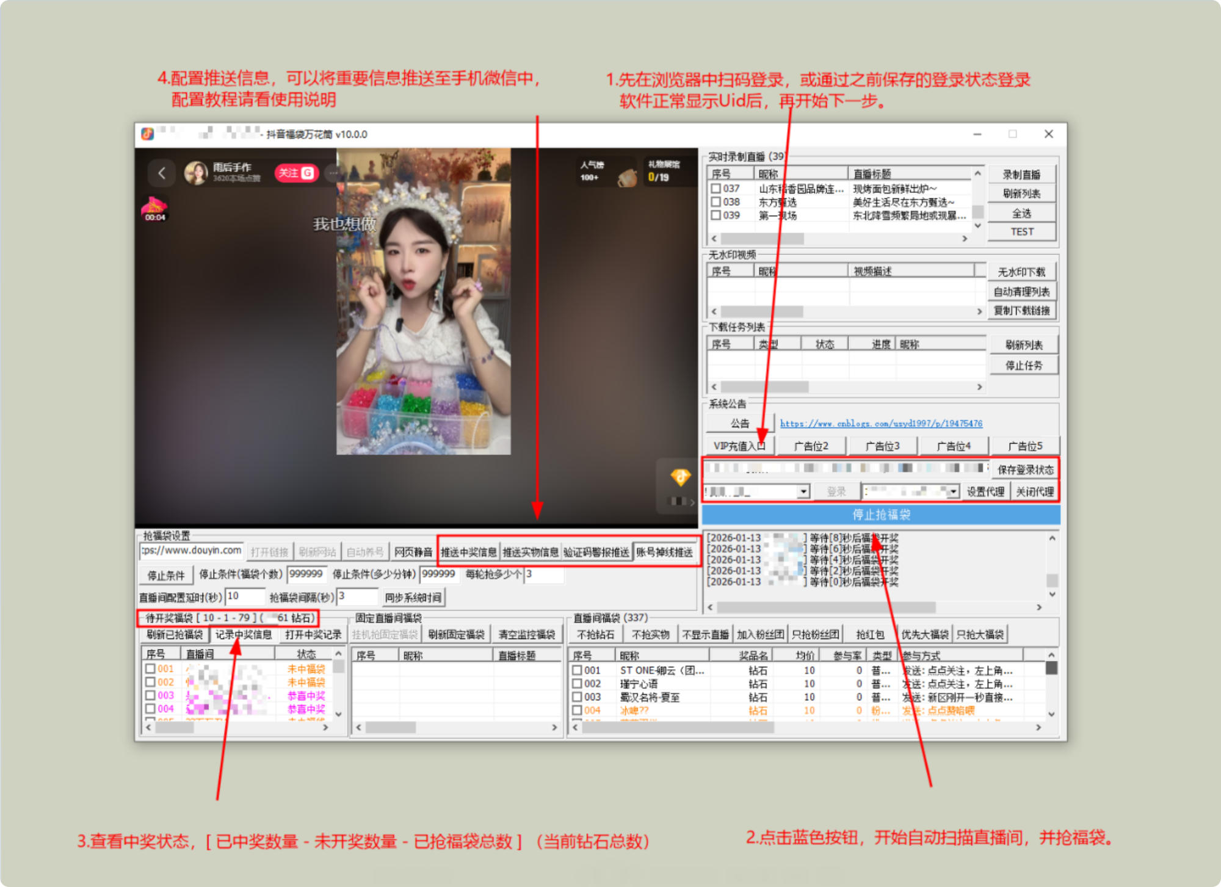The height and width of the screenshot is (887, 1221).
Task: Open the lucky bag icon showing 00:04
Action: click(154, 208)
